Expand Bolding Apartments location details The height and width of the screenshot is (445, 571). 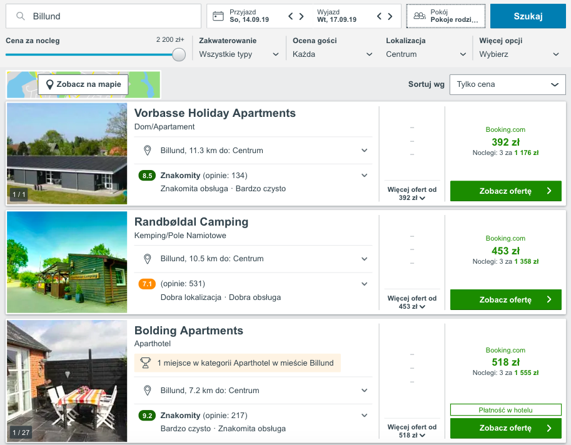point(364,391)
